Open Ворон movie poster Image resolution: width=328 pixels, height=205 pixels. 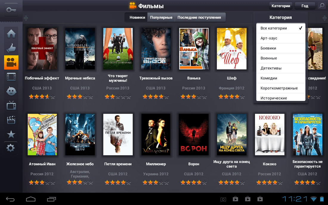(194, 135)
